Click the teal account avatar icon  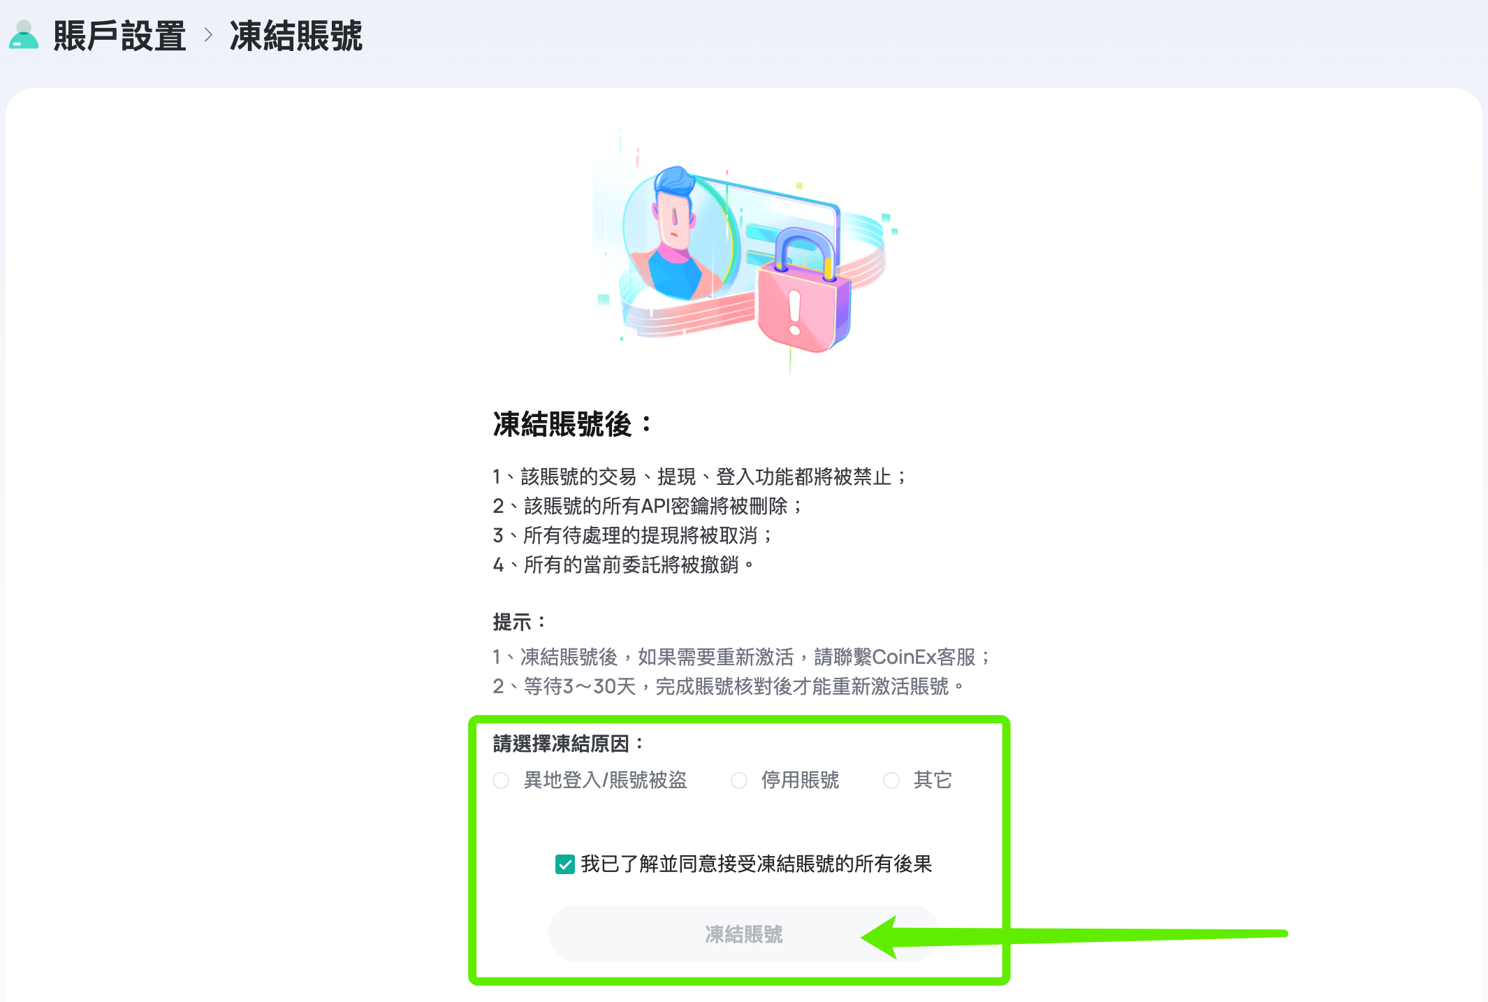point(24,35)
